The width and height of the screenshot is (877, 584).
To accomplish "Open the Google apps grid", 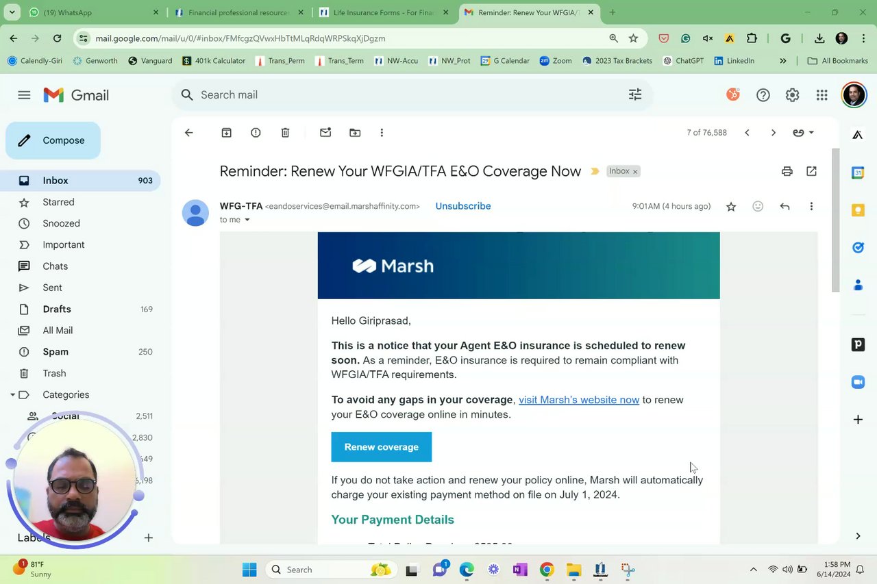I will click(x=822, y=95).
